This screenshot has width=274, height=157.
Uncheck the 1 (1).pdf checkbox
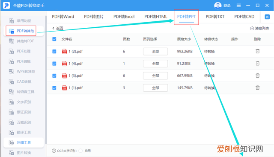tap(54, 88)
